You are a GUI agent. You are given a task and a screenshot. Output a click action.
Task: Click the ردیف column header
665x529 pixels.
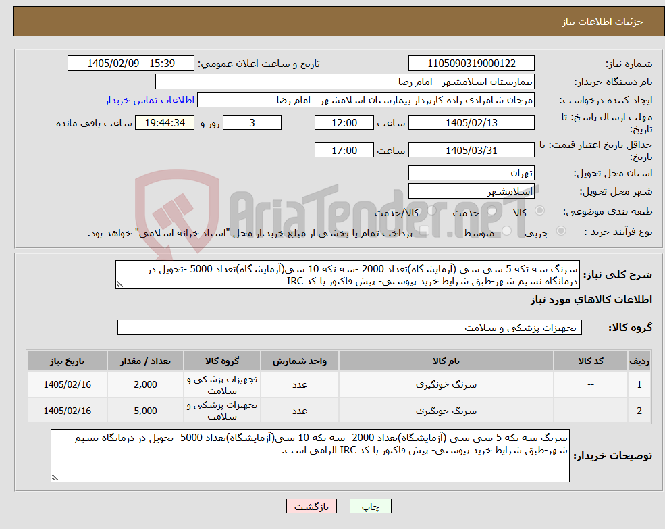[x=639, y=361]
